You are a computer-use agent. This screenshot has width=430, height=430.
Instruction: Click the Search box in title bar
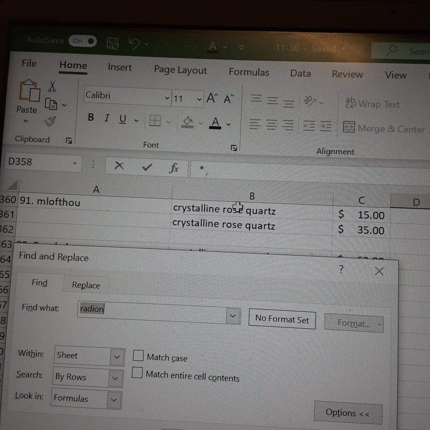[401, 51]
